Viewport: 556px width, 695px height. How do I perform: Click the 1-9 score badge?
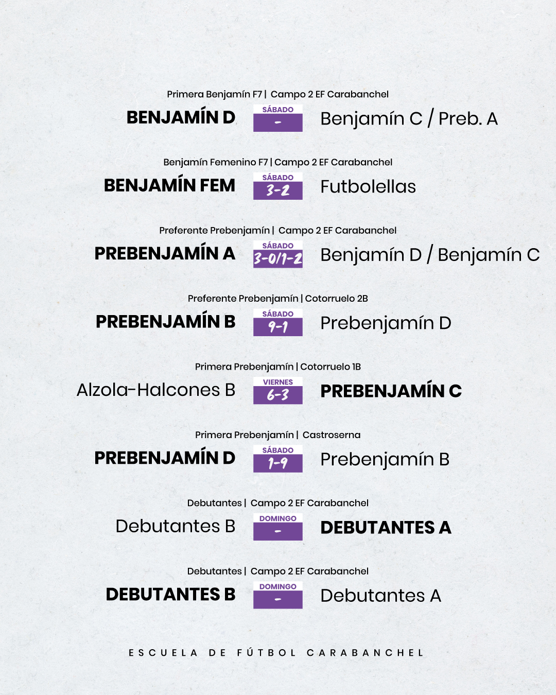[277, 459]
